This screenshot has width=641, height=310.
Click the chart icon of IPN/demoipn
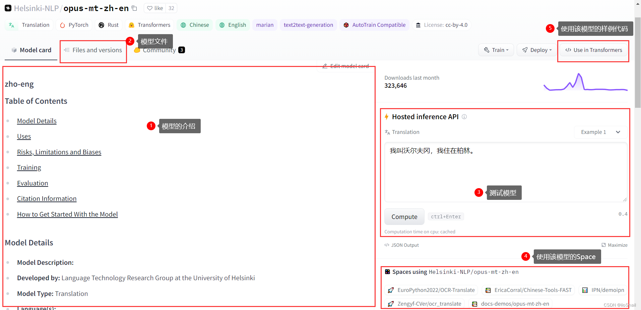pyautogui.click(x=585, y=290)
